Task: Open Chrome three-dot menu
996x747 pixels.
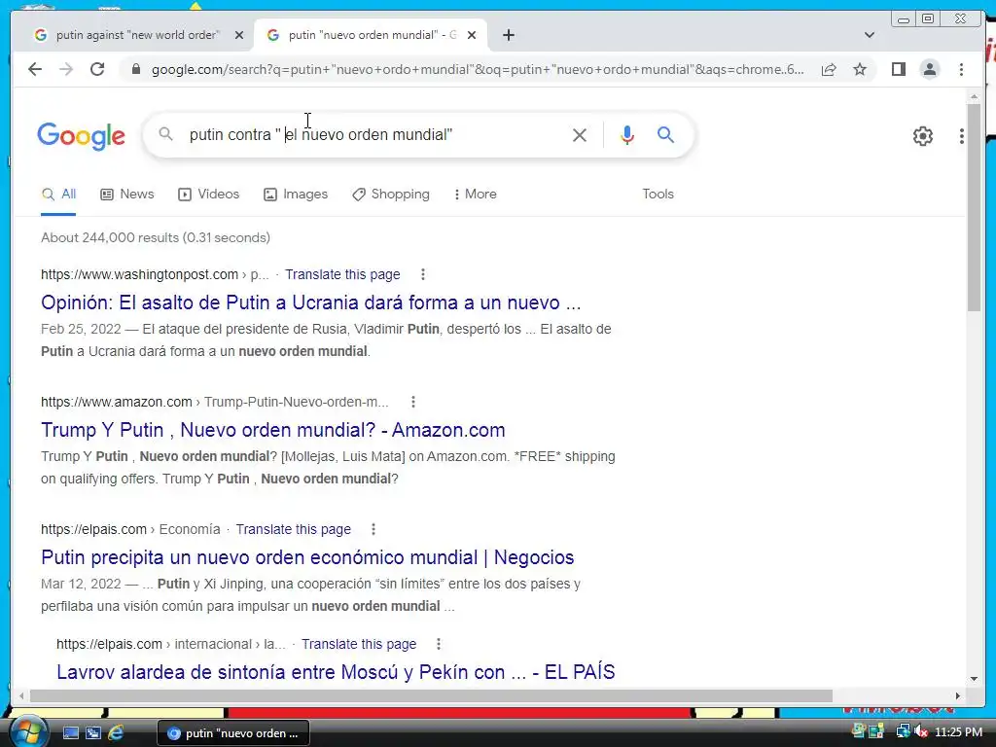Action: 961,69
